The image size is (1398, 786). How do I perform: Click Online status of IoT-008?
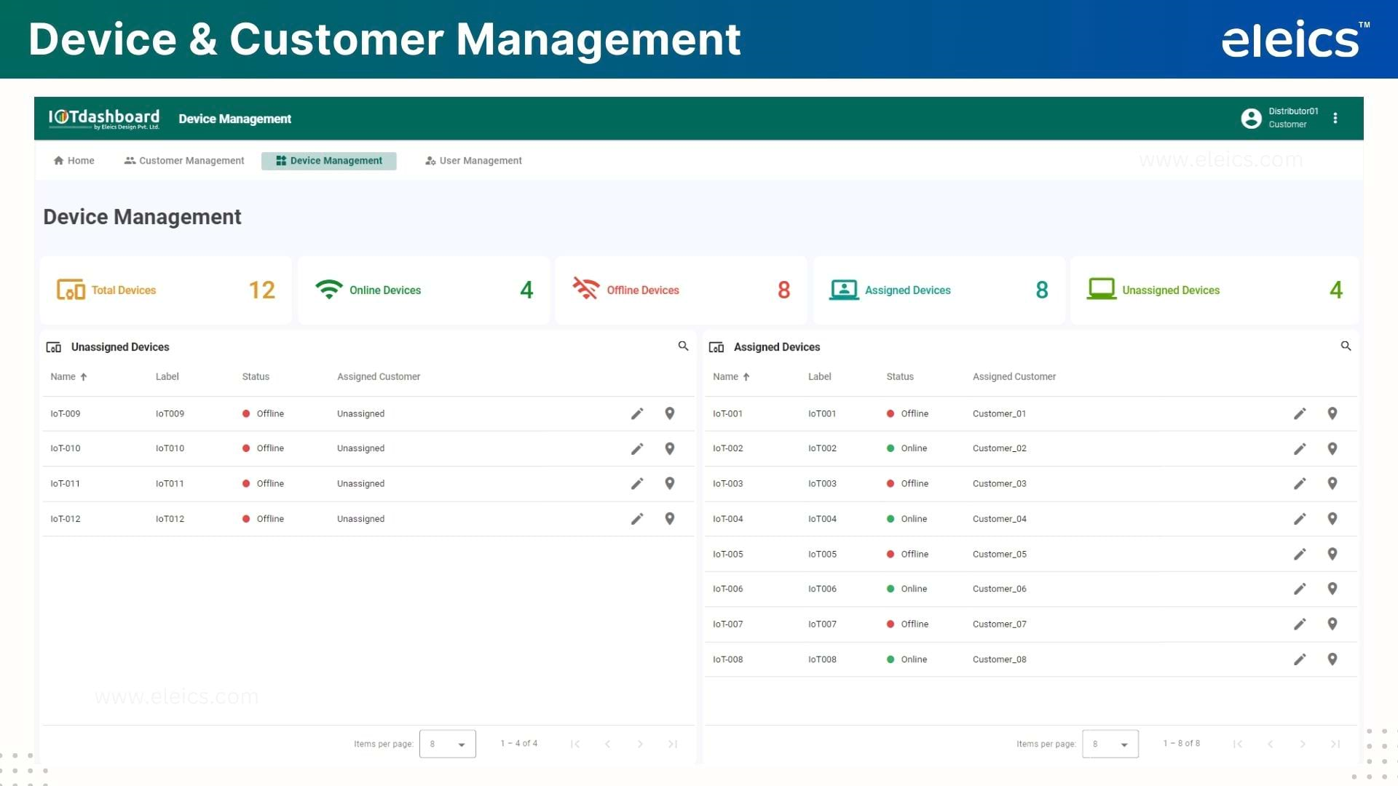tap(907, 659)
